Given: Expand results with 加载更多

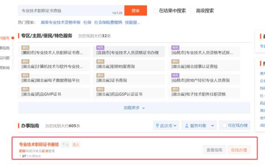Looking at the screenshot, I should point(134,107).
